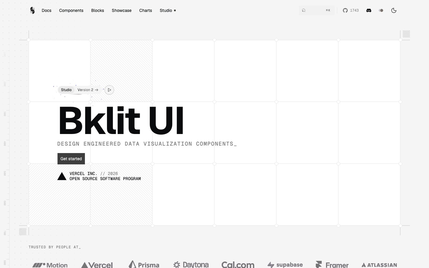Click the supabase logo under Trusted By
Viewport: 429px width, 268px height.
285,264
